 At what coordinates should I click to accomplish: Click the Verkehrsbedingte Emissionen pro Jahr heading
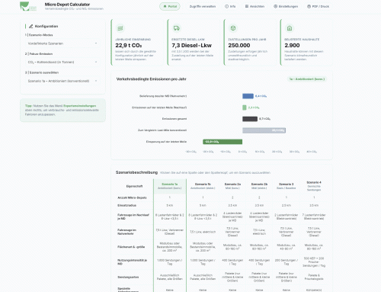(x=151, y=79)
